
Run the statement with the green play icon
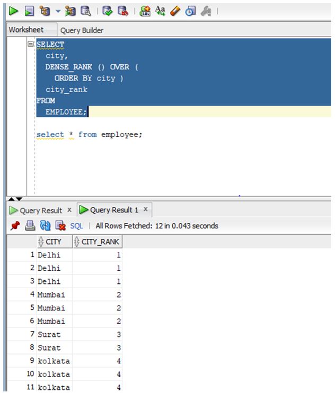coord(13,11)
